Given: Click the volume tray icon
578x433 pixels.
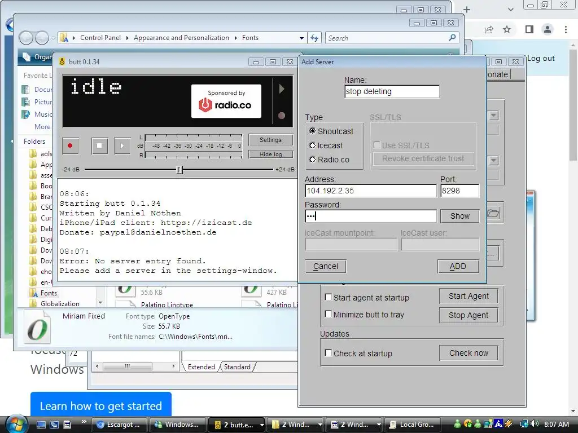Looking at the screenshot, I should (535, 424).
